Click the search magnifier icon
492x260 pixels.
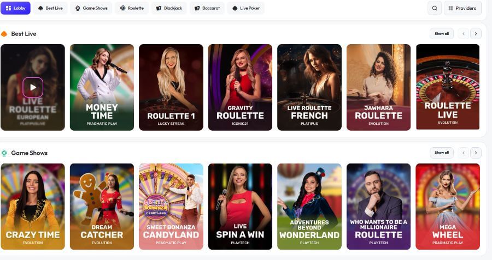(435, 8)
